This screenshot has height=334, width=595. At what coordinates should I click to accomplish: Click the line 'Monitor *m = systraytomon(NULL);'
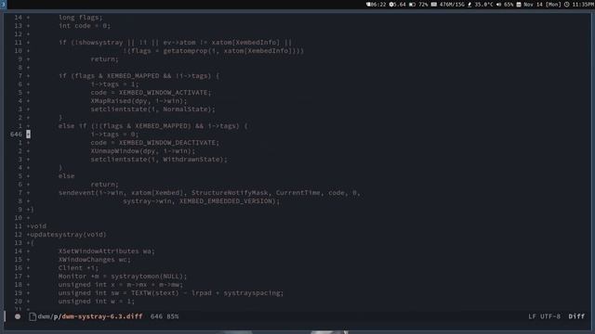point(123,276)
